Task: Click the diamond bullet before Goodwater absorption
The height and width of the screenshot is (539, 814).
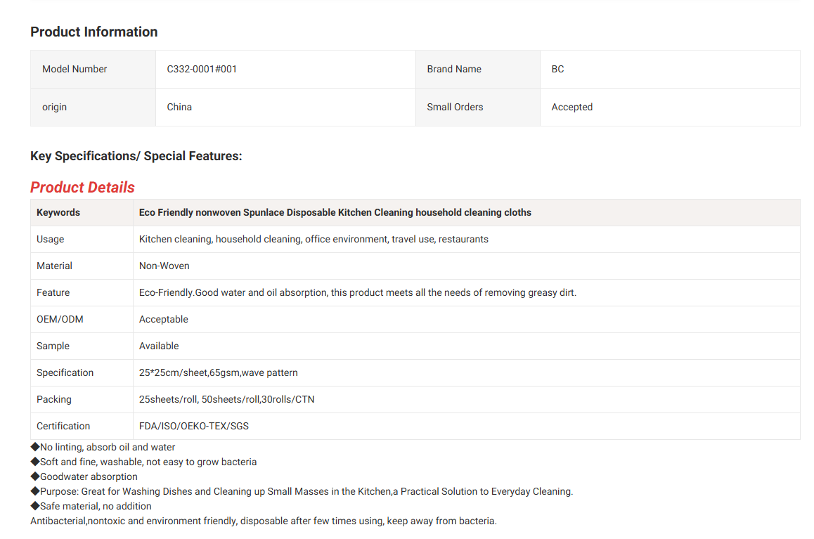Action: pyautogui.click(x=35, y=476)
